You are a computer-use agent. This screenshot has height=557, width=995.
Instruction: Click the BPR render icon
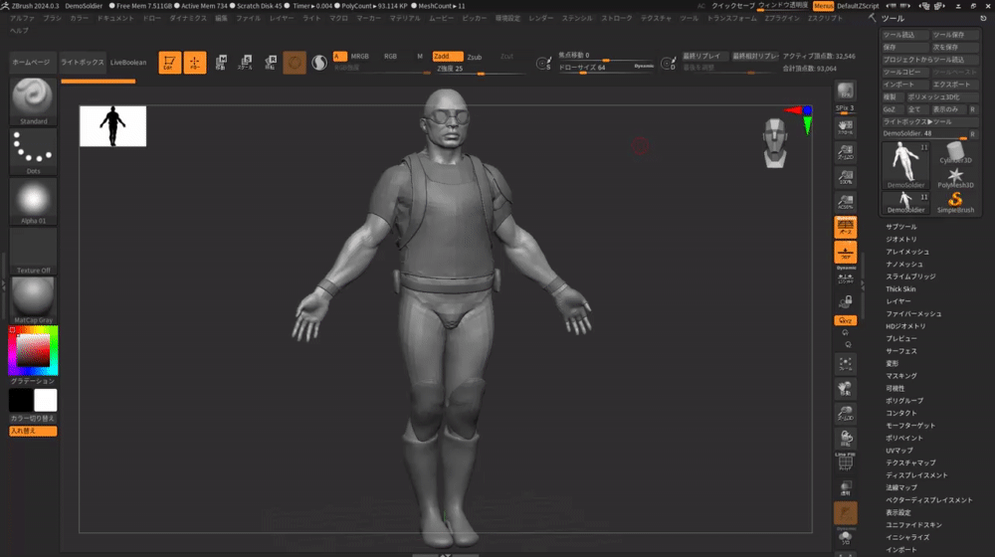pos(845,92)
